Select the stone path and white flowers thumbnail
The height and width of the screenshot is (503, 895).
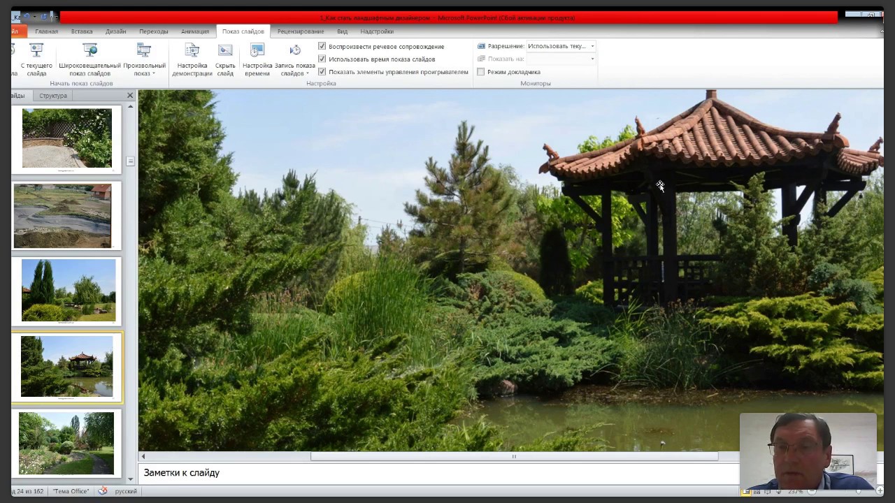(66, 138)
